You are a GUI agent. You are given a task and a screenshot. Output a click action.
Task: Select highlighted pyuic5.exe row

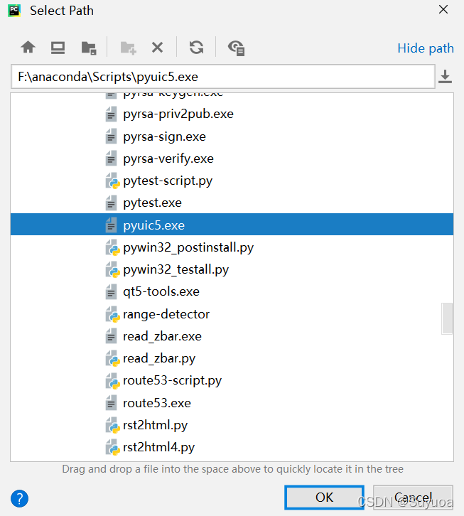click(x=232, y=225)
